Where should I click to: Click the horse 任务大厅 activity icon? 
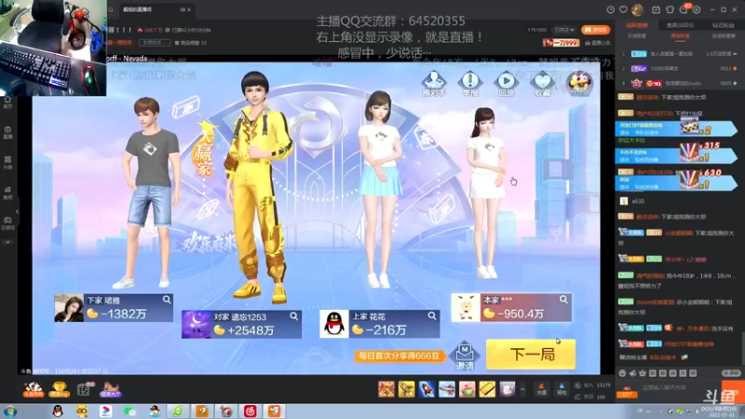(x=110, y=389)
